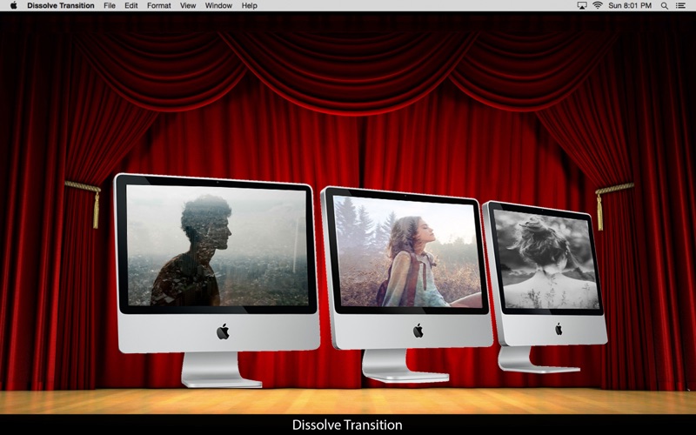Open the Format menu
The height and width of the screenshot is (435, 696).
click(x=159, y=5)
